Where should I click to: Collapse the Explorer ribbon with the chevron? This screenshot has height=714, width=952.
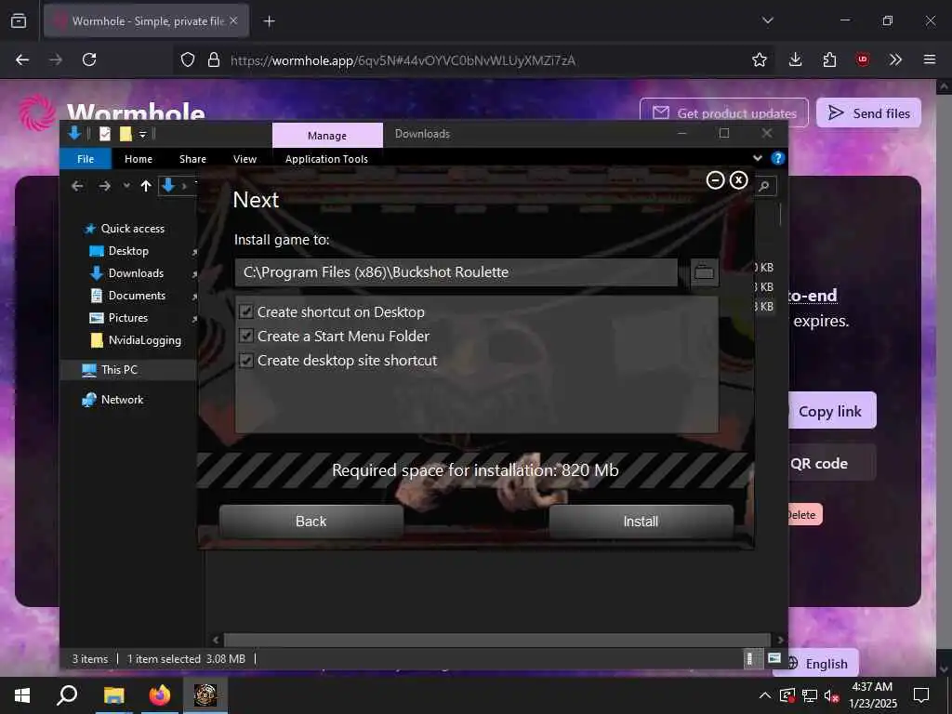(758, 158)
